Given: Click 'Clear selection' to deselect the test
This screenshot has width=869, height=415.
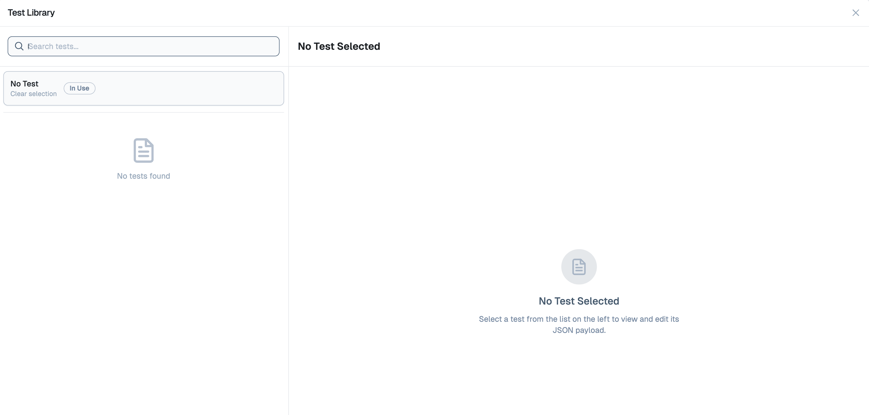Looking at the screenshot, I should 33,94.
